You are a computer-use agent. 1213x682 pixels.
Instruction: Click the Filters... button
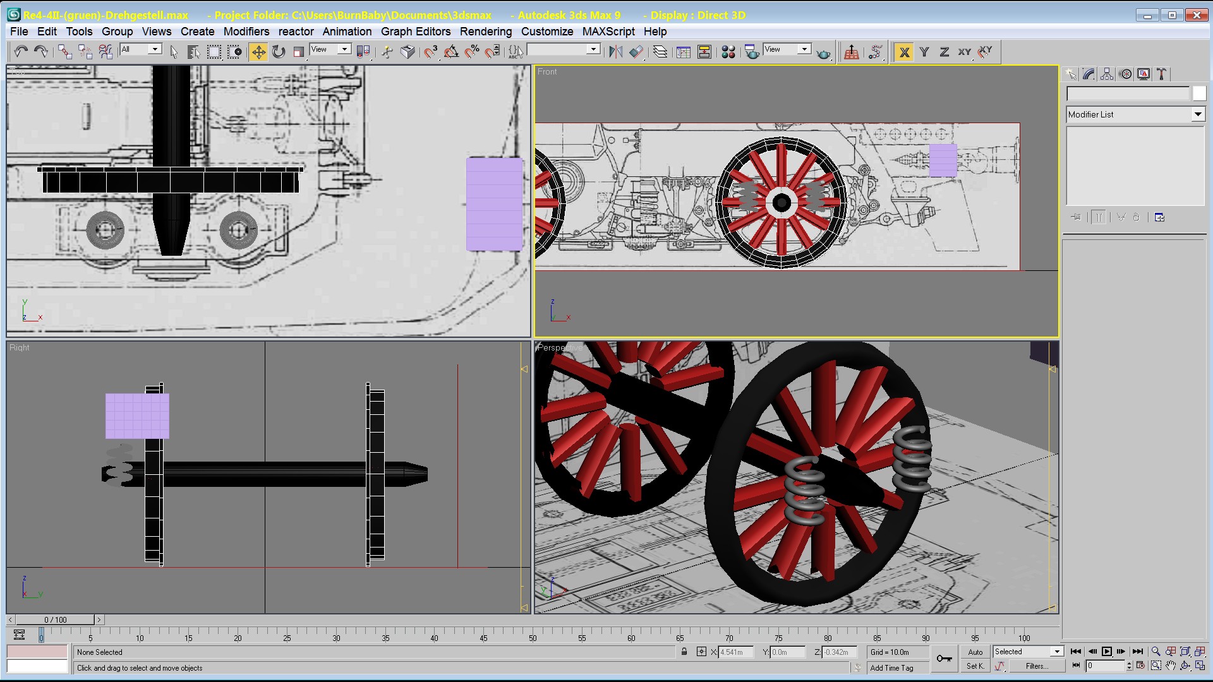(1036, 666)
